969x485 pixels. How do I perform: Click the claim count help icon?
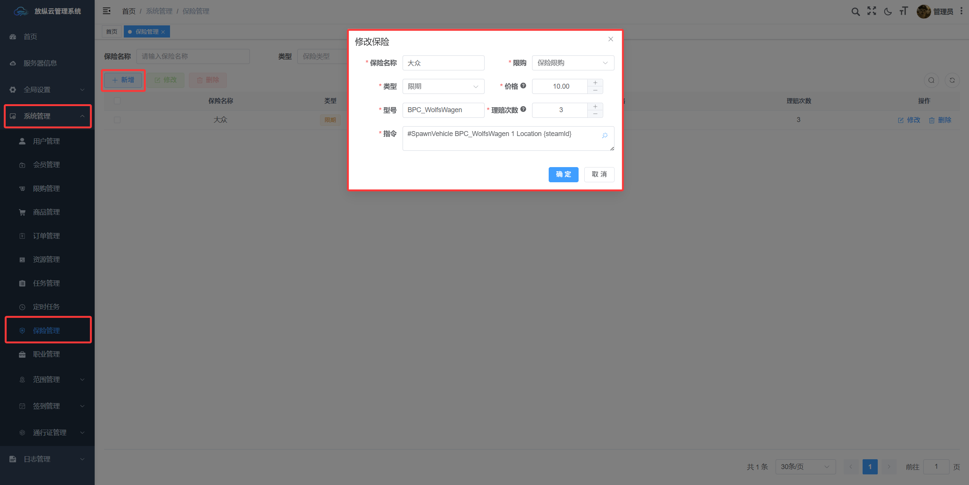pos(523,109)
